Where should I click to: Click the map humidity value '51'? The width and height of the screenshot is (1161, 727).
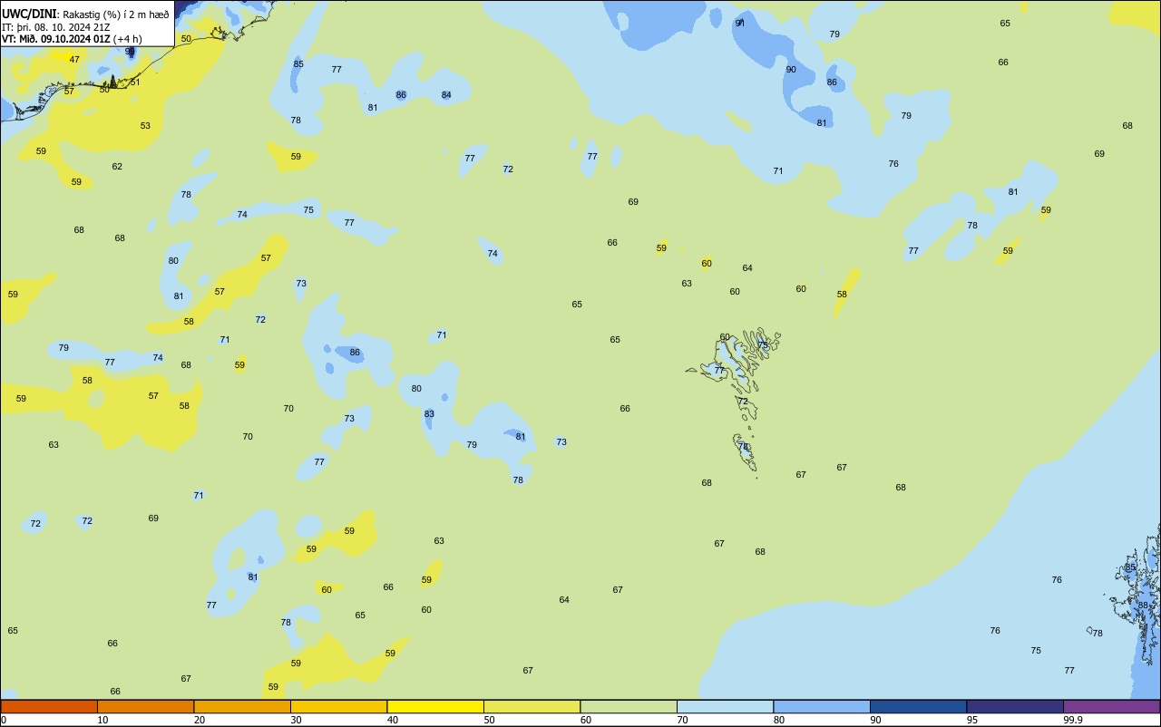coord(135,82)
